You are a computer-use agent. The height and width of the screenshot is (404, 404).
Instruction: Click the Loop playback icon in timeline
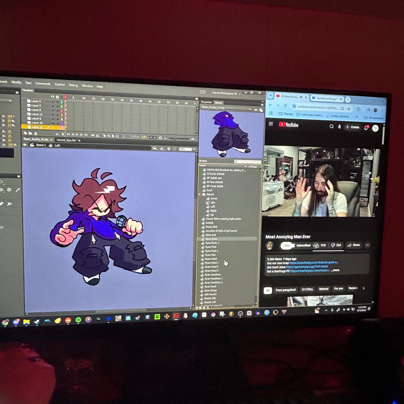(98, 135)
